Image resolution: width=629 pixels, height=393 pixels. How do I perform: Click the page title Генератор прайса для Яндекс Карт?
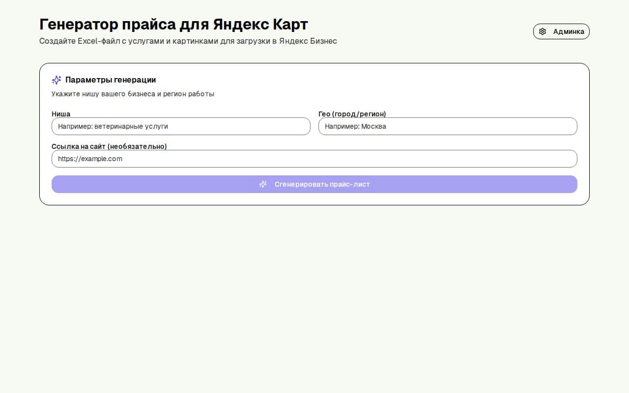coord(173,24)
